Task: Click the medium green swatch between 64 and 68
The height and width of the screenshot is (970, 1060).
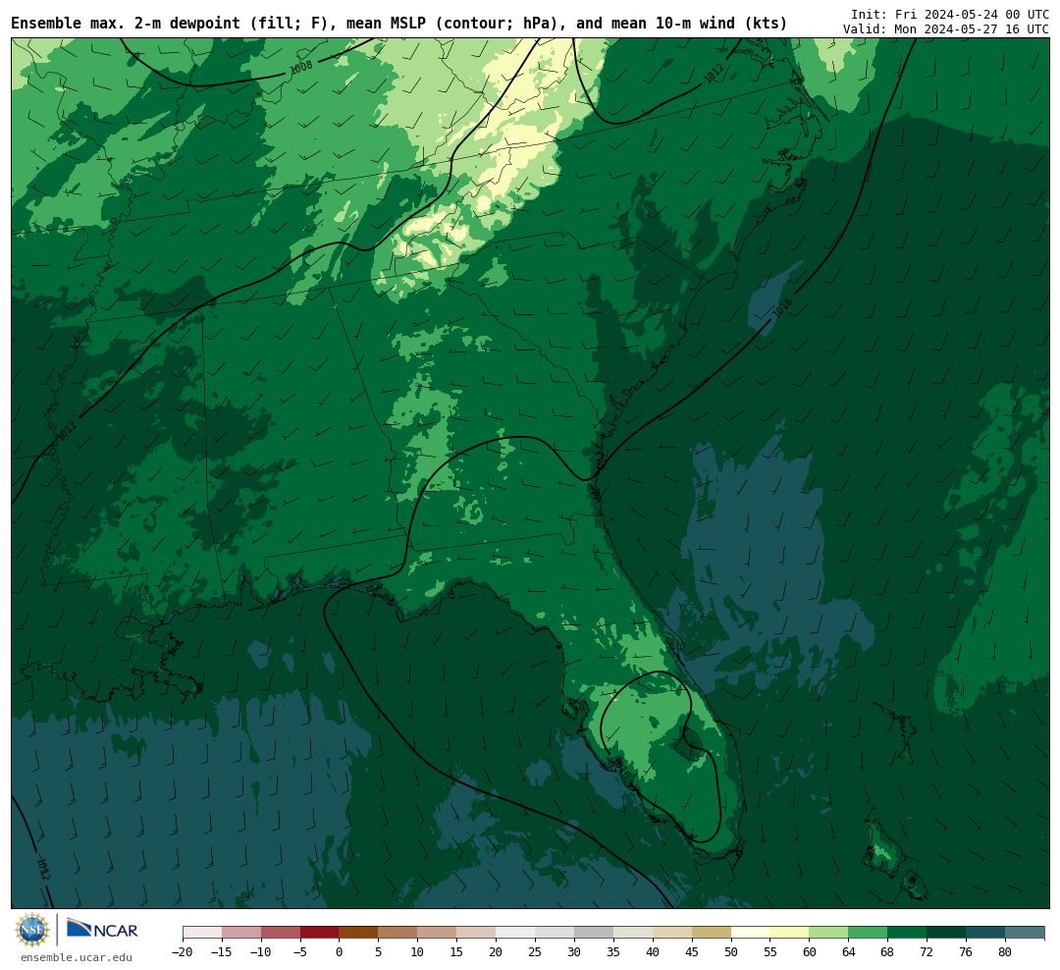Action: [x=868, y=933]
